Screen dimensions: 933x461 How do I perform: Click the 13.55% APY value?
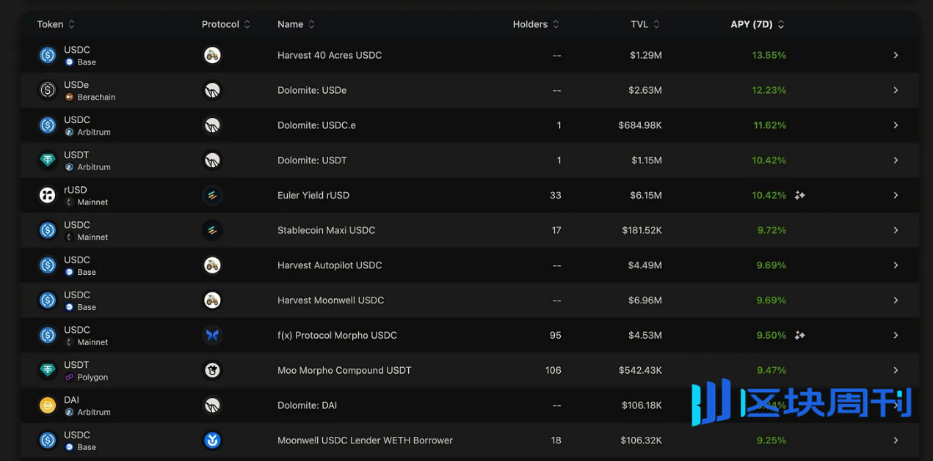[x=769, y=55]
